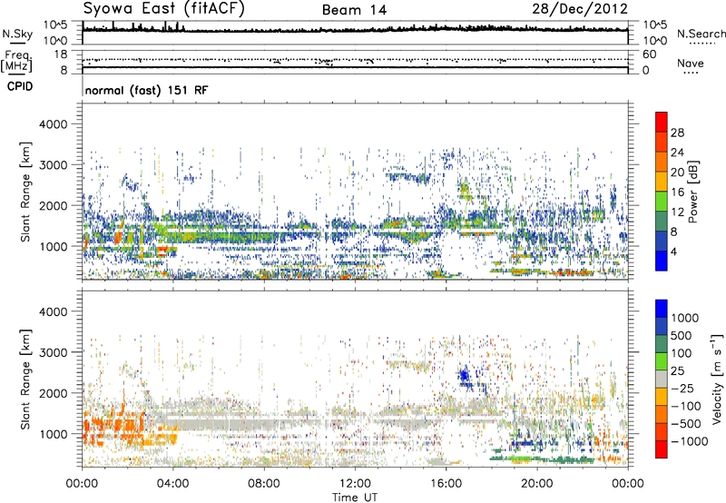Image resolution: width=726 pixels, height=503 pixels.
Task: Select the "Freq. [MHz]" axis label
Action: tap(17, 61)
